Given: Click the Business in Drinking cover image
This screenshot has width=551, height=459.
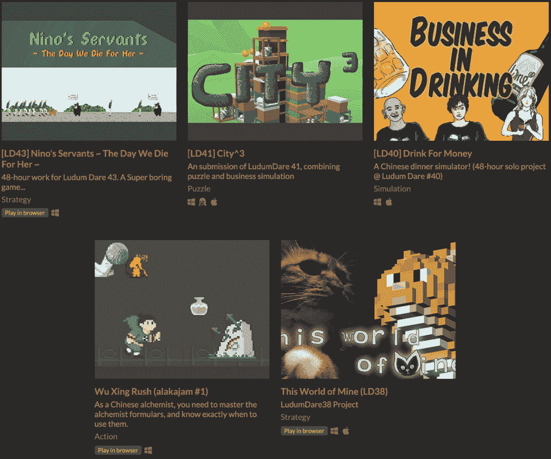Looking at the screenshot, I should (x=461, y=71).
